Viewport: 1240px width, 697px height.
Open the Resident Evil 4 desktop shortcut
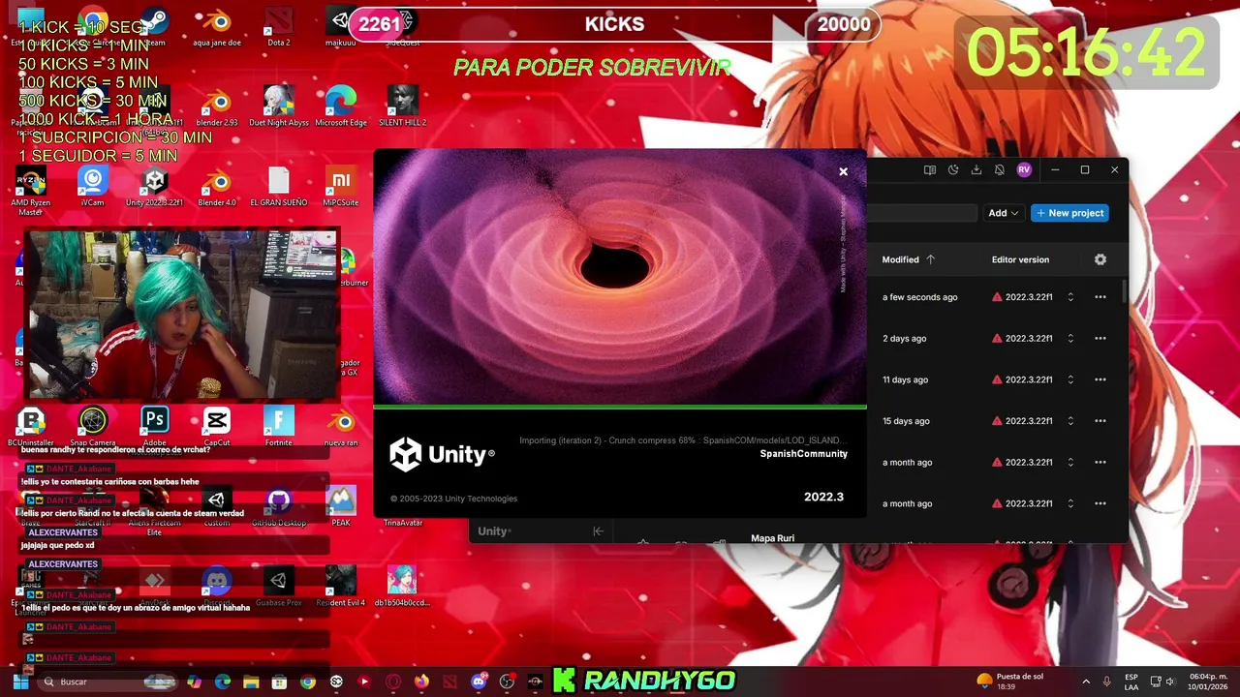tap(341, 587)
